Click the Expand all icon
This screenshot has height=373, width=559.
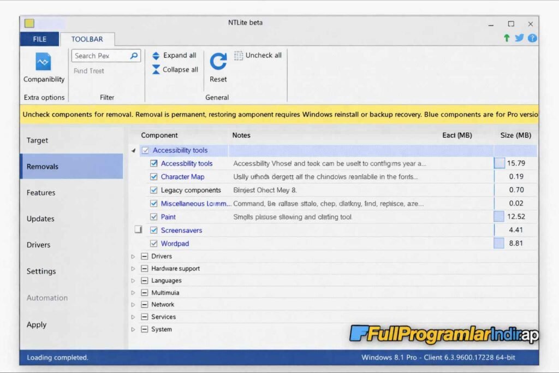pyautogui.click(x=156, y=56)
